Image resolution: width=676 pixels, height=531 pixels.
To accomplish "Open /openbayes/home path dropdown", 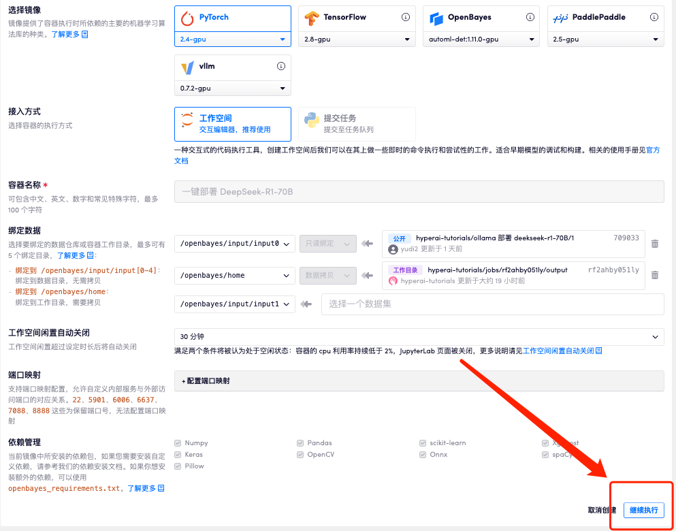I will point(235,276).
